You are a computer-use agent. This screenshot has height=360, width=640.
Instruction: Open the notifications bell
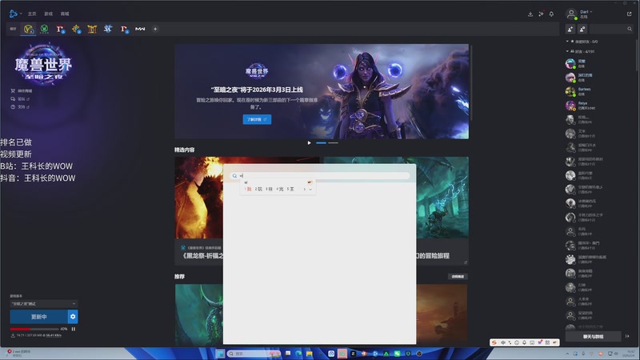[551, 14]
